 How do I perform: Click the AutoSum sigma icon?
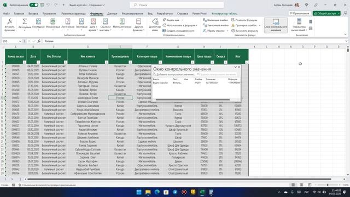tap(25, 21)
